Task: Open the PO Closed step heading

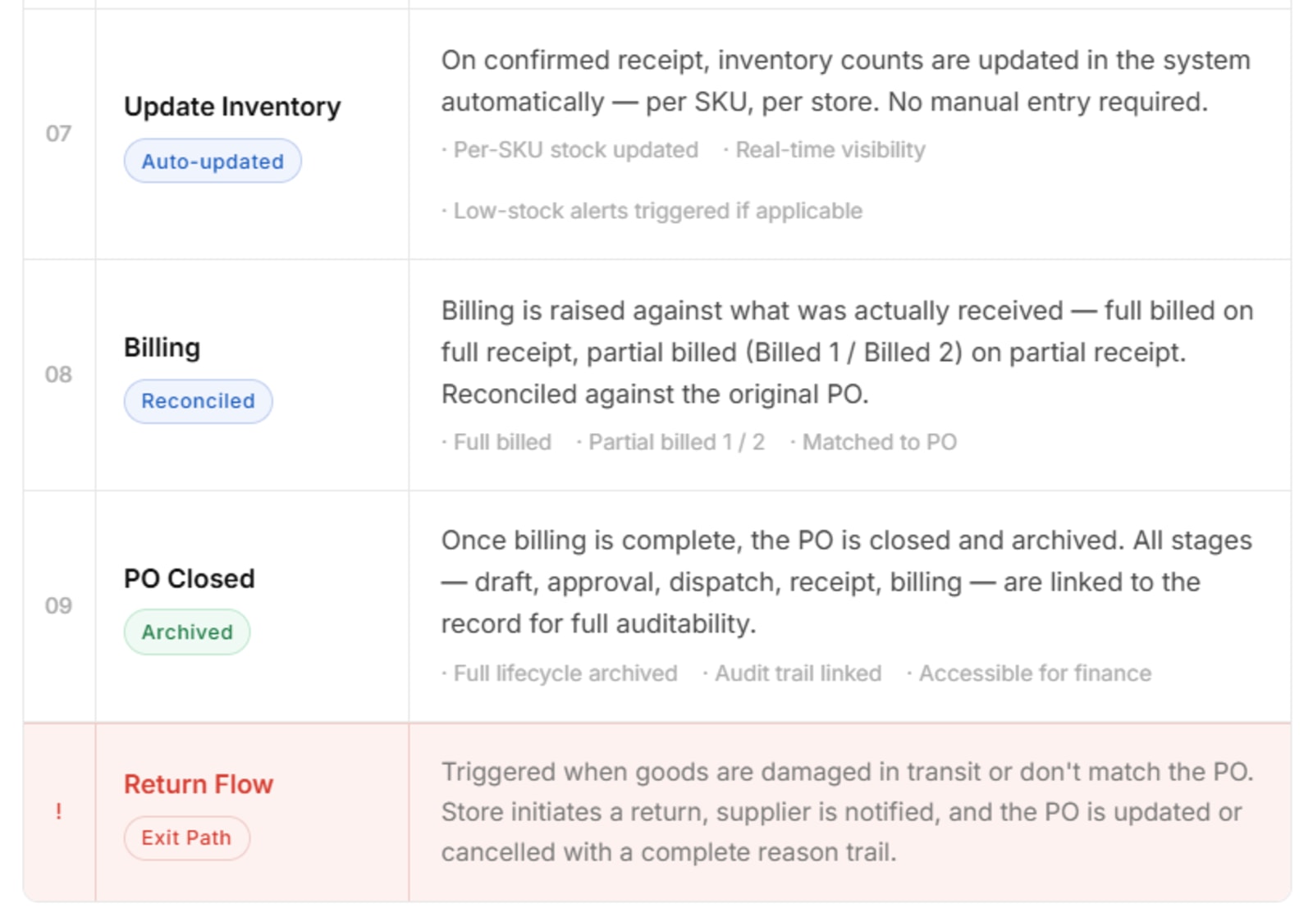Action: (190, 579)
